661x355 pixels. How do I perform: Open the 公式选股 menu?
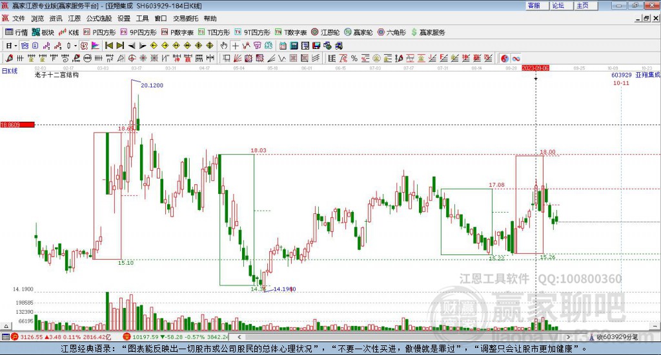tap(99, 19)
